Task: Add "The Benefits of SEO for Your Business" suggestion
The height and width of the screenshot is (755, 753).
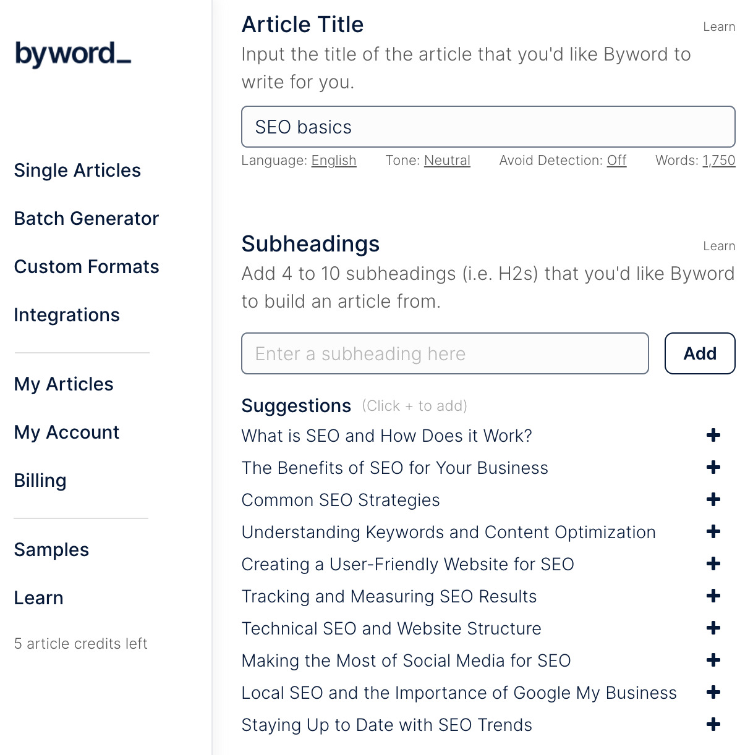Action: point(713,468)
